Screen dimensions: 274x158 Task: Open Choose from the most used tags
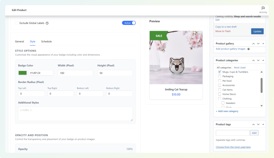[233, 147]
